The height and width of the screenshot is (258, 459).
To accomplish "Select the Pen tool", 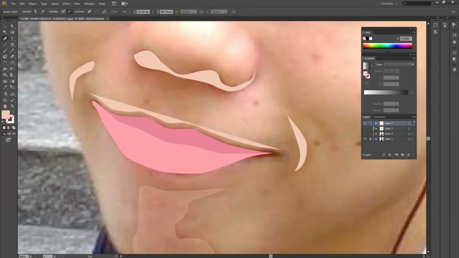I will (x=5, y=39).
